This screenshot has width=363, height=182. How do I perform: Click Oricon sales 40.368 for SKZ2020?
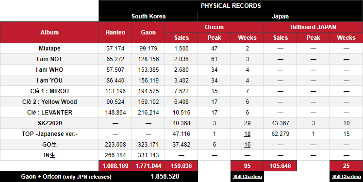181,123
